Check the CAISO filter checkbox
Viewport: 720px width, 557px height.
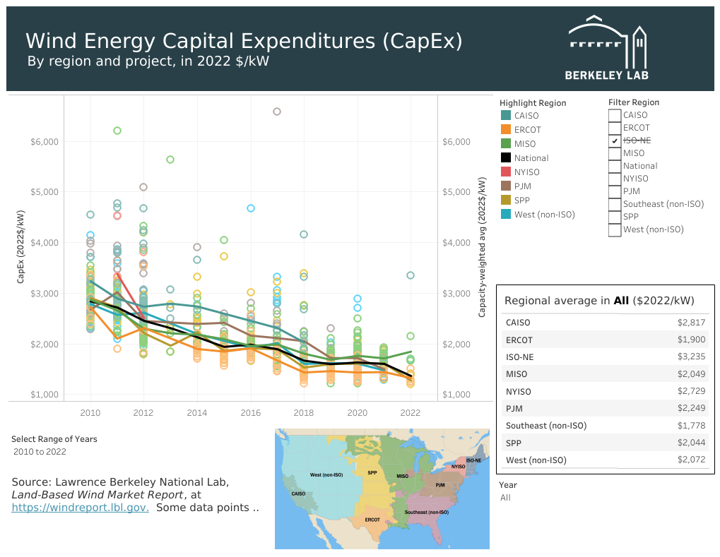(x=615, y=115)
